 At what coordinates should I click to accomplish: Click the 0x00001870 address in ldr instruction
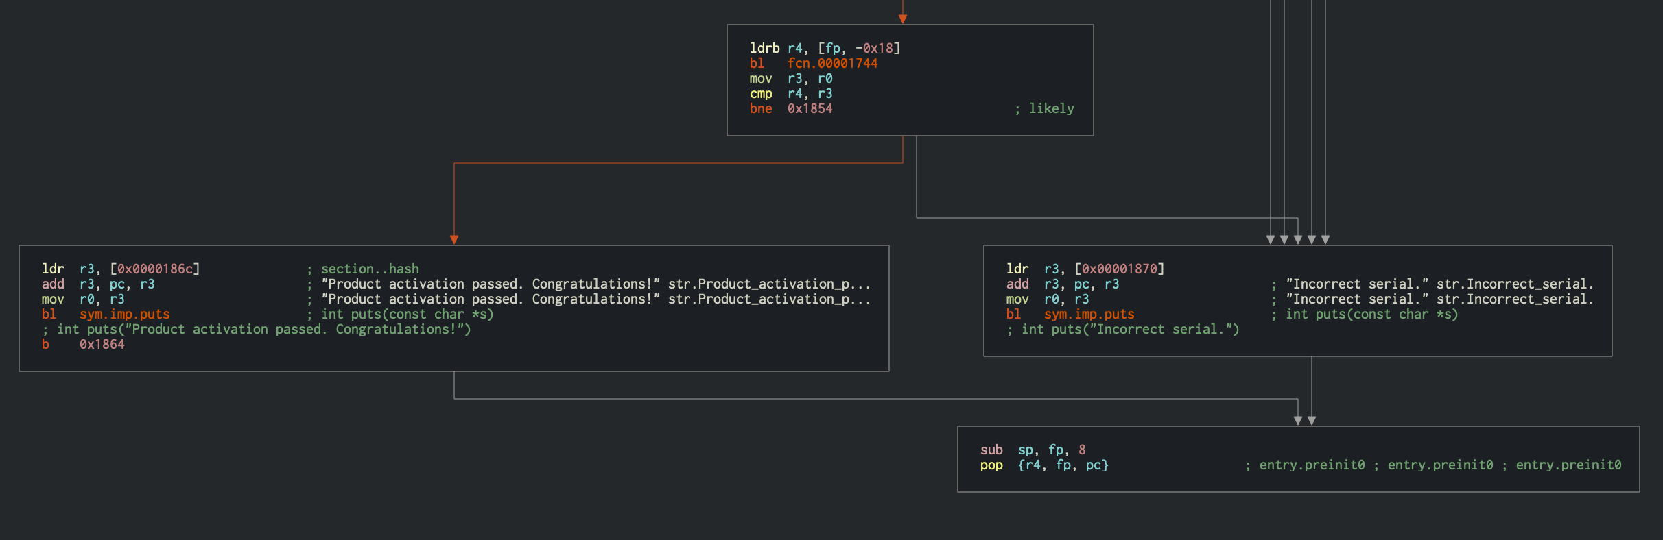[1119, 269]
